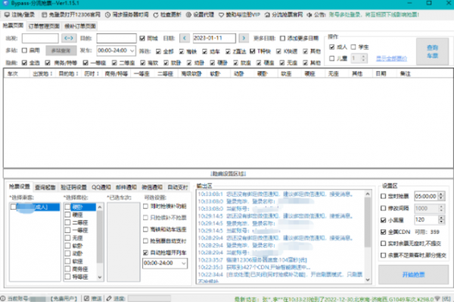Click the 出发 station input field

40,38
